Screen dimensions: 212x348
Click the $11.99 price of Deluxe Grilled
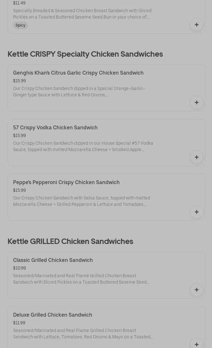click(19, 323)
